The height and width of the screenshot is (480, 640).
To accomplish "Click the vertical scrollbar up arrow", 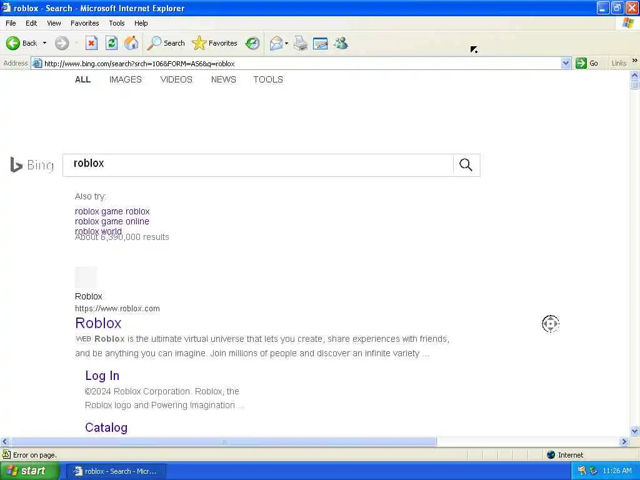I will tap(635, 75).
